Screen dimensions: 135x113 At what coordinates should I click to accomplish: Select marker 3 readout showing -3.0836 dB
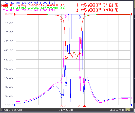pyautogui.click(x=97, y=9)
